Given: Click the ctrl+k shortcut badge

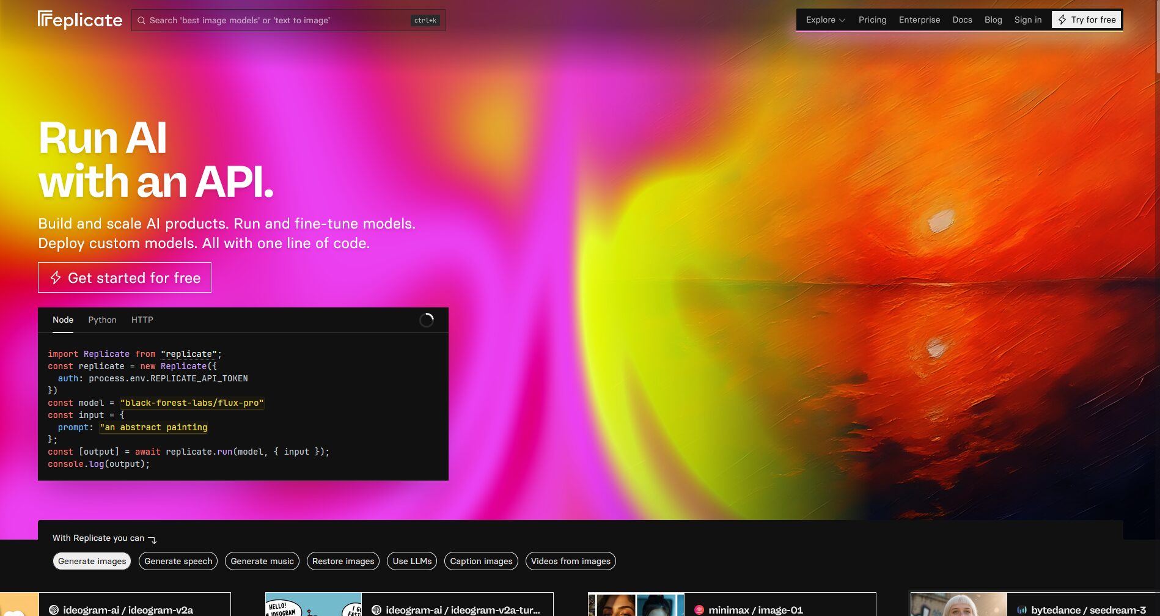Looking at the screenshot, I should pyautogui.click(x=425, y=20).
